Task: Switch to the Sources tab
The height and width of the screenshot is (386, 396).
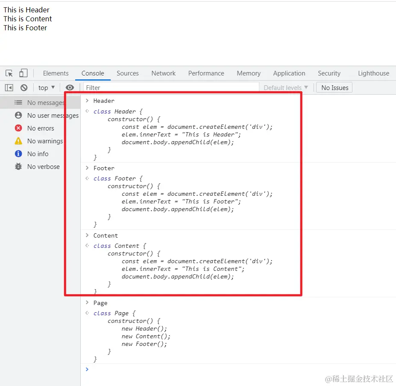Action: pyautogui.click(x=128, y=73)
